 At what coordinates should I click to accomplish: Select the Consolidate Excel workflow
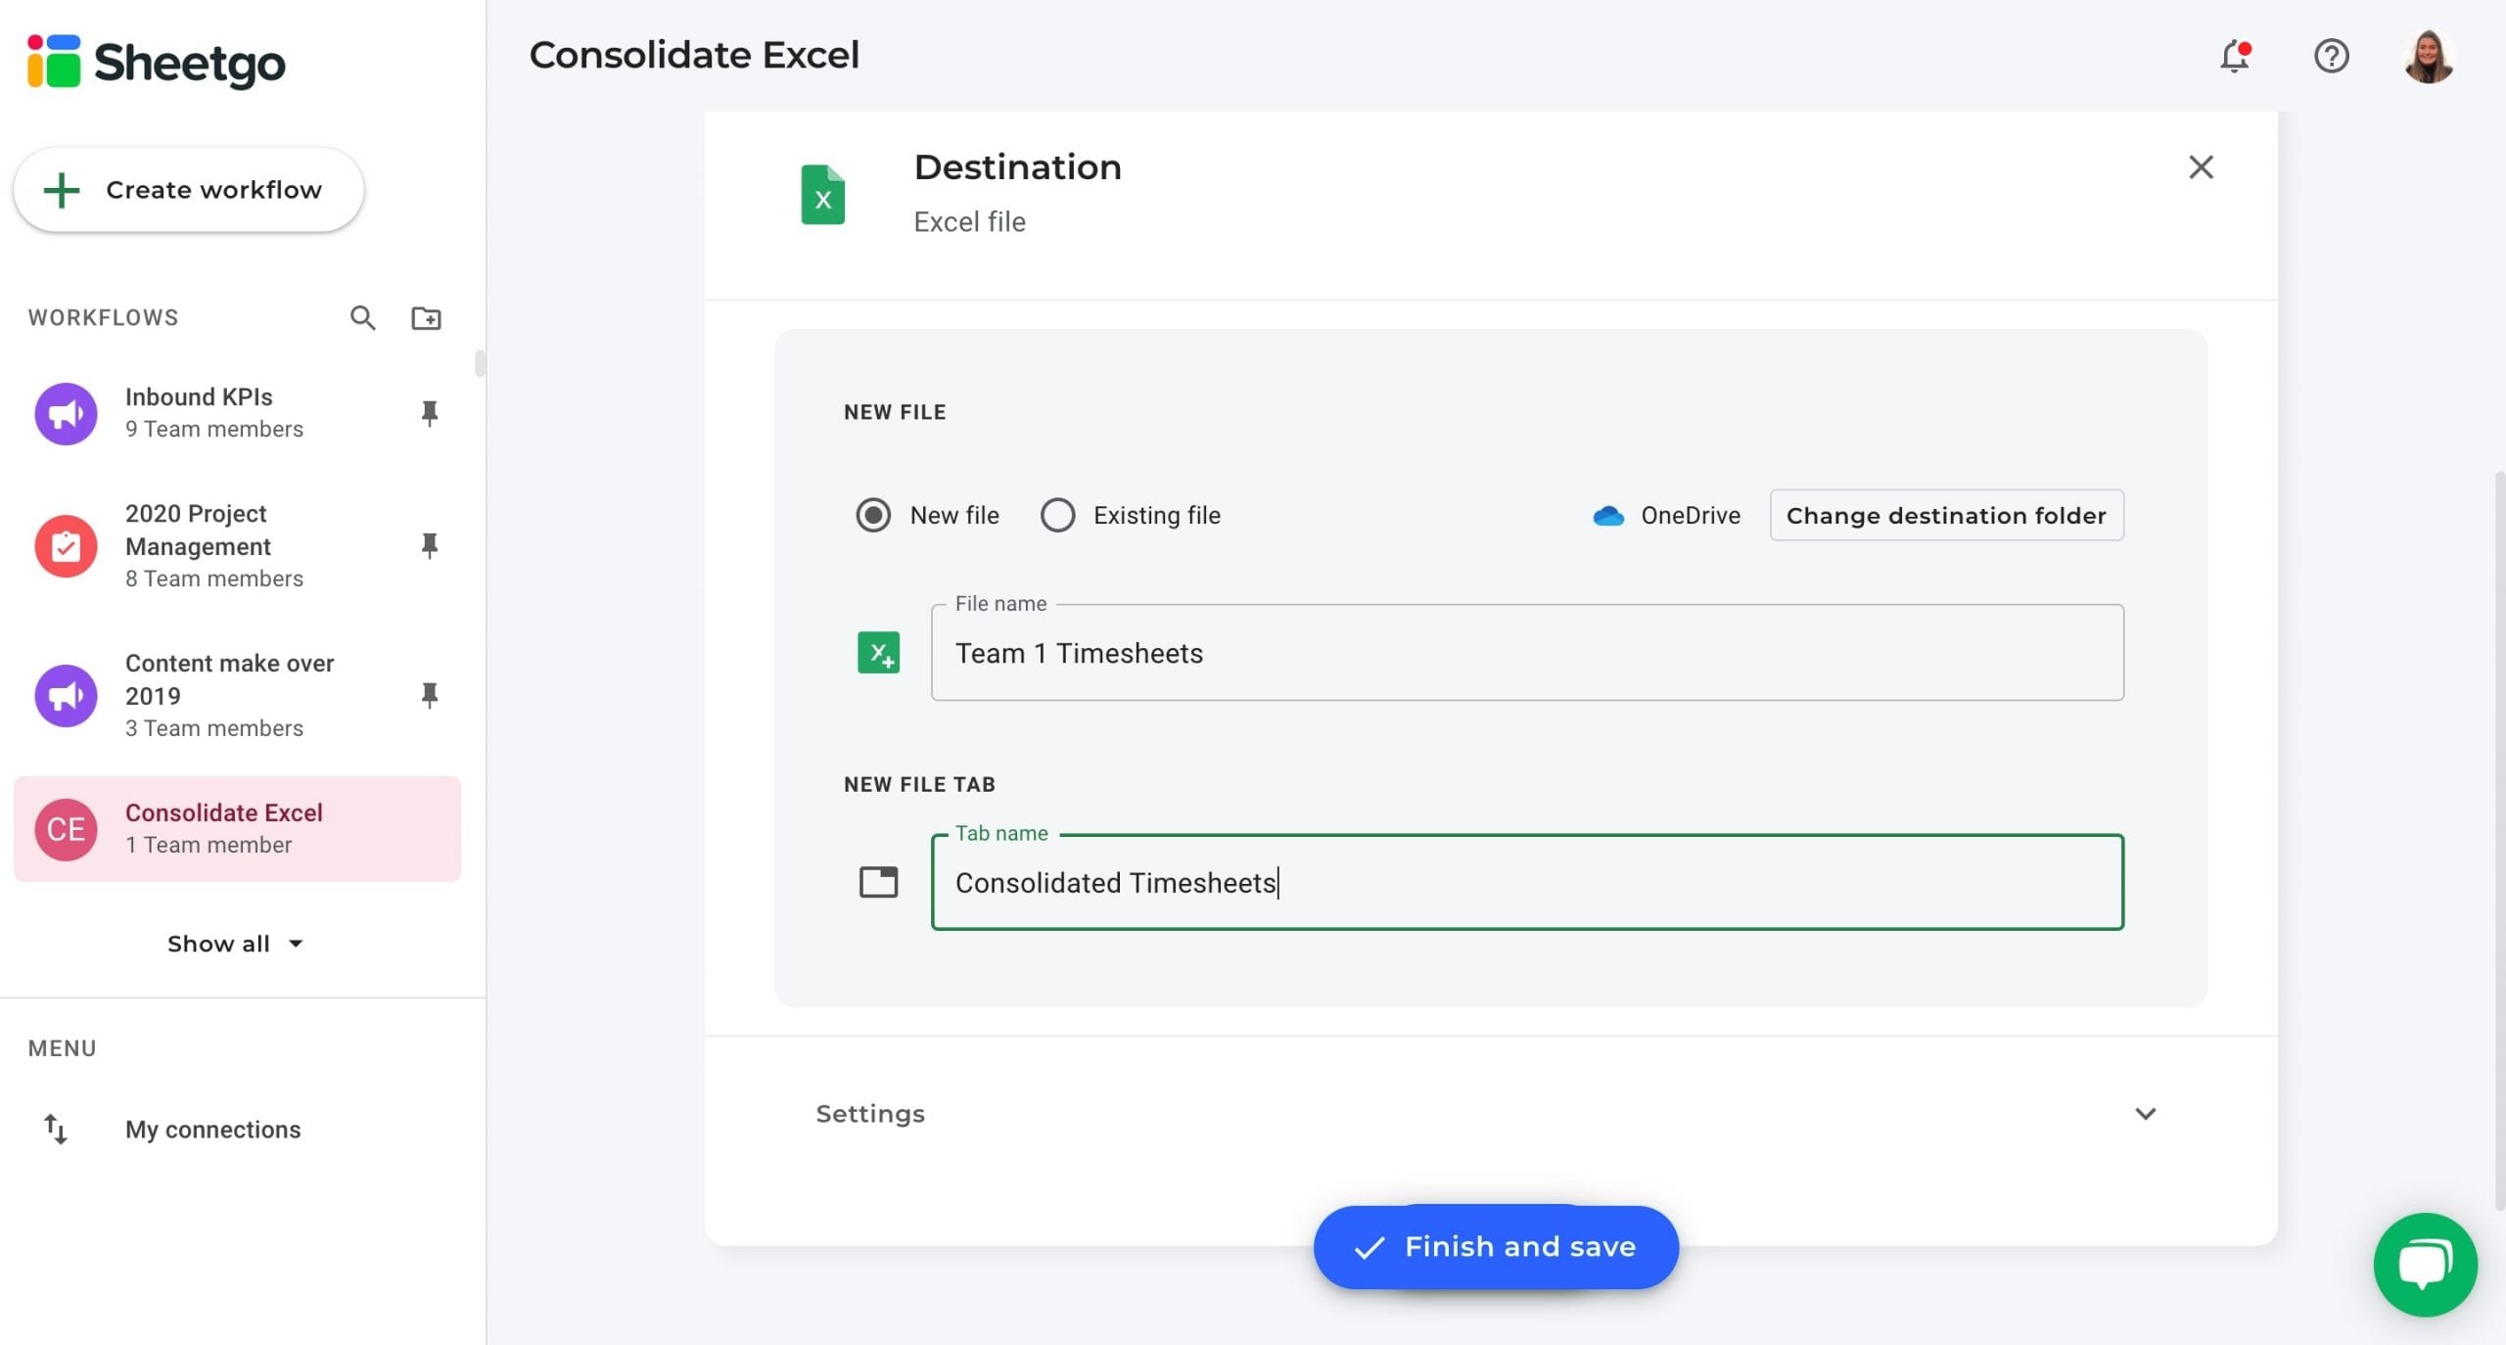click(x=237, y=829)
